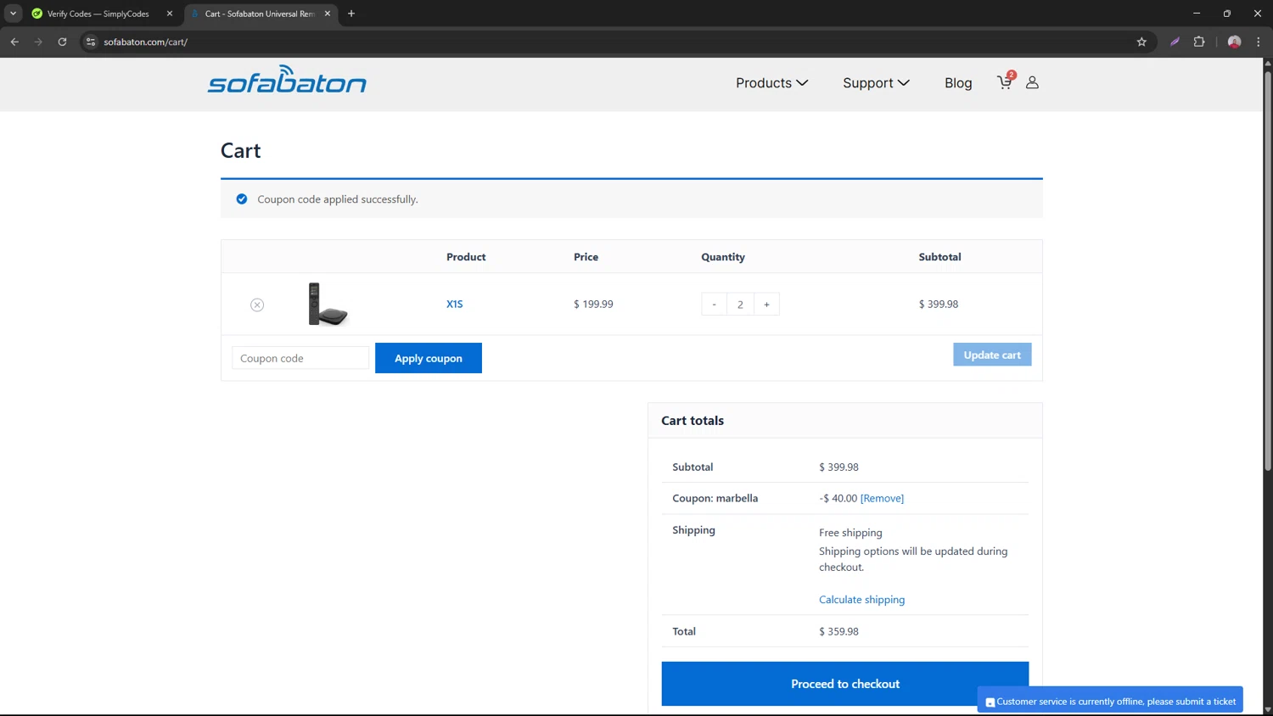Close the Cart - Sofabaton tab
The width and height of the screenshot is (1273, 716).
click(328, 14)
